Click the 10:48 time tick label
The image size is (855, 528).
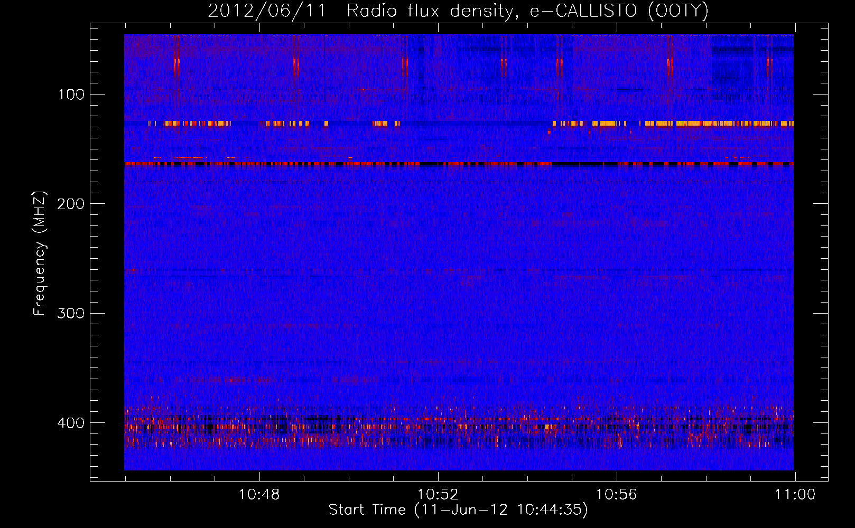tap(259, 495)
